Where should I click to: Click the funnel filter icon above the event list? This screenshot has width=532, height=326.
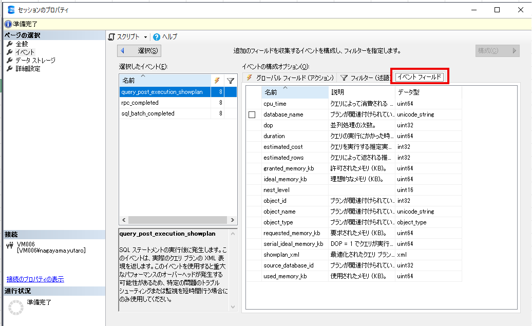[230, 81]
